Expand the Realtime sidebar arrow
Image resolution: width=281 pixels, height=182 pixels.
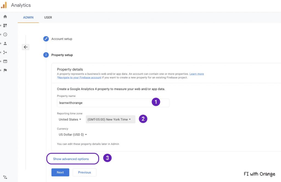point(1,34)
